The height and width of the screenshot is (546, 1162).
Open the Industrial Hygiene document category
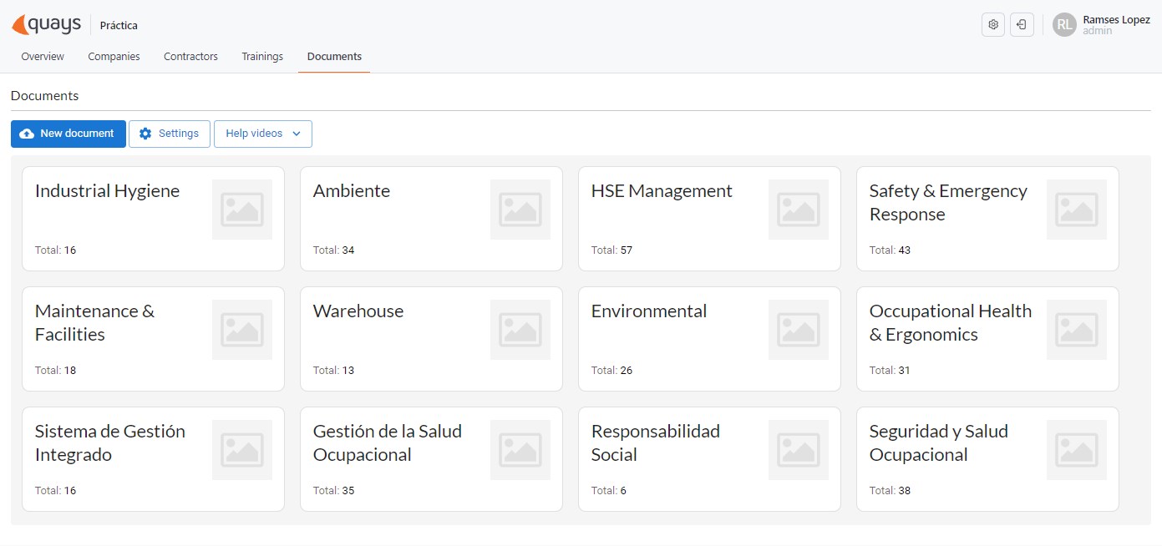153,218
